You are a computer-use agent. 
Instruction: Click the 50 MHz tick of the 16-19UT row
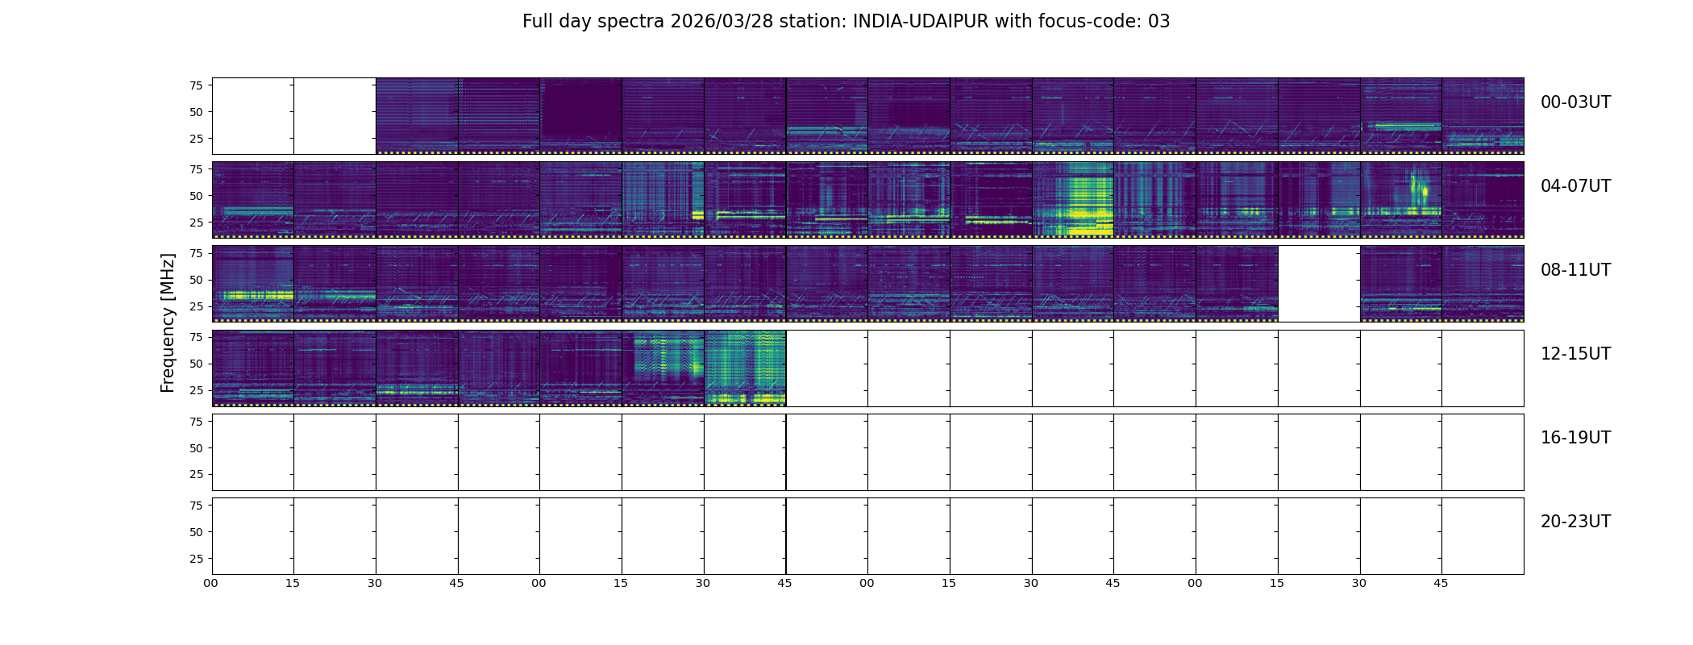196,448
